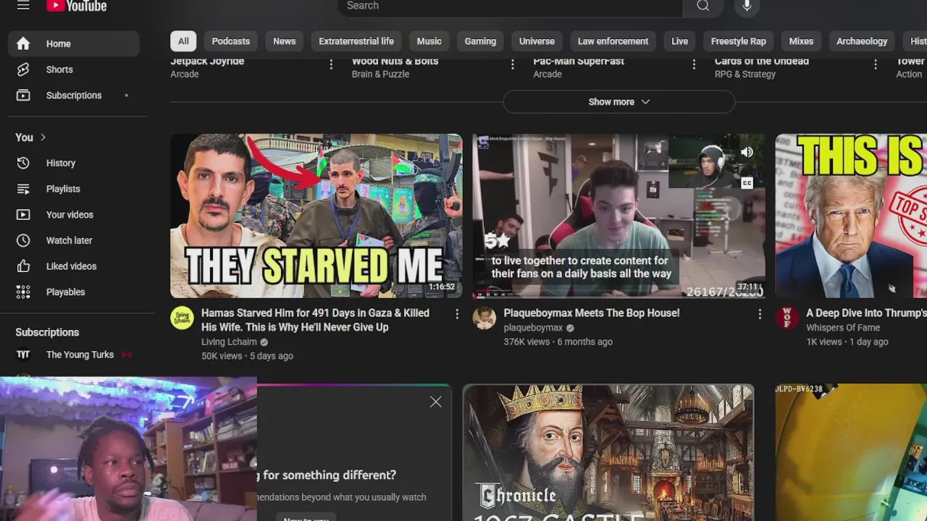This screenshot has width=927, height=521.
Task: Open the Trump THIS IS thumbnail
Action: tap(851, 216)
